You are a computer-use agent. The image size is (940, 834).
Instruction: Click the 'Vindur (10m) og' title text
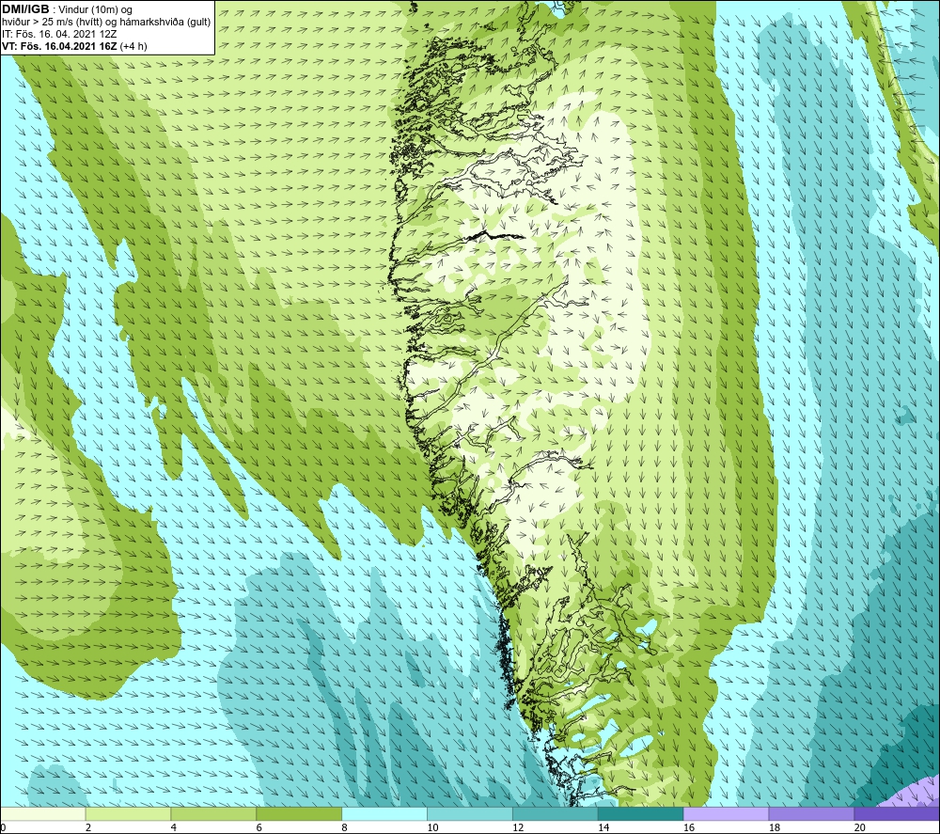click(95, 9)
